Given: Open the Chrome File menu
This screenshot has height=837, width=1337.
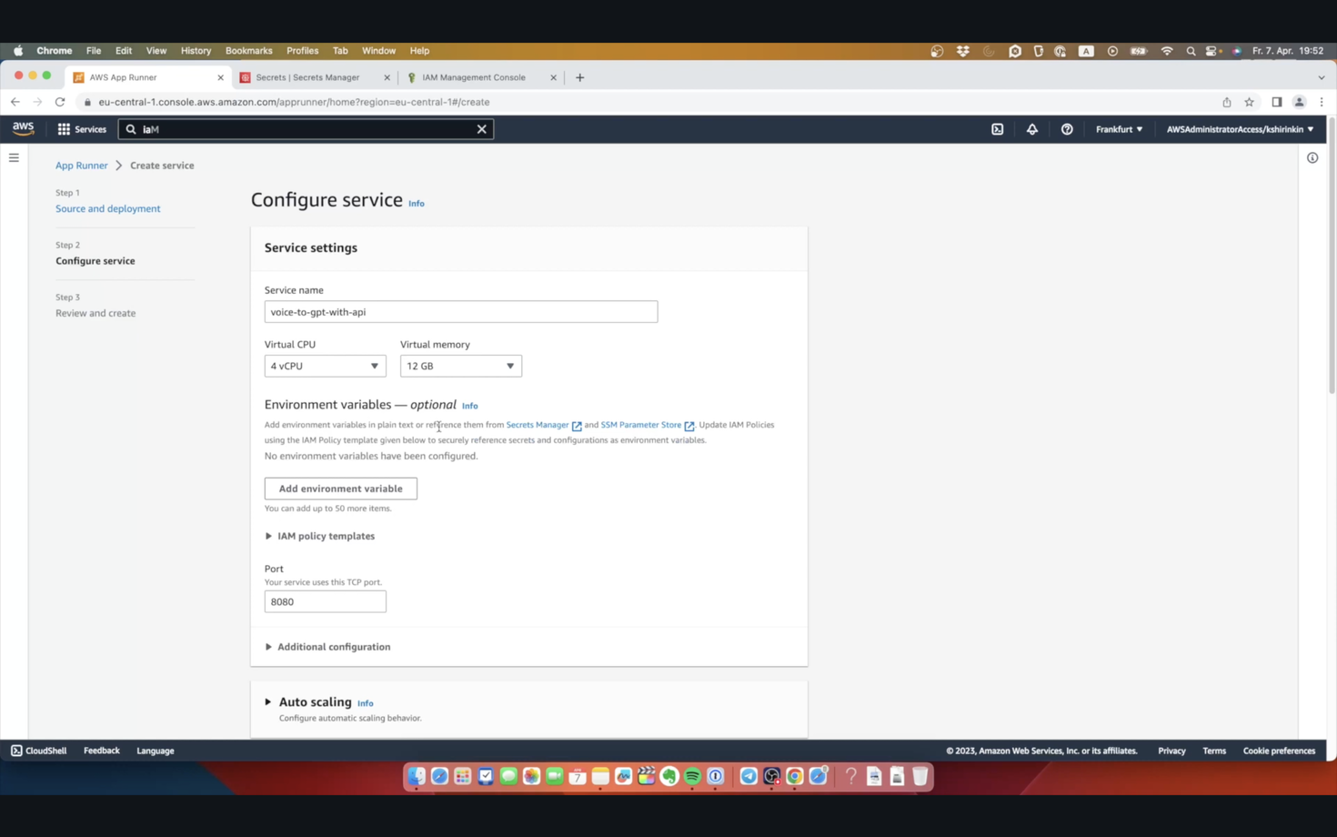Looking at the screenshot, I should 94,51.
